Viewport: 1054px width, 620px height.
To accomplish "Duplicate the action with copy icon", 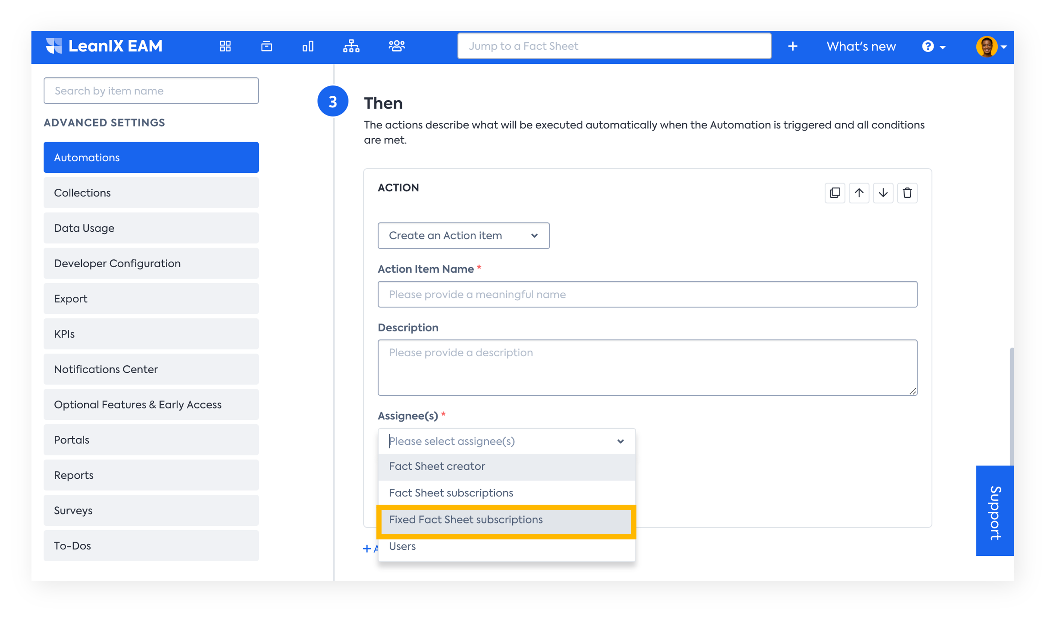I will point(835,193).
